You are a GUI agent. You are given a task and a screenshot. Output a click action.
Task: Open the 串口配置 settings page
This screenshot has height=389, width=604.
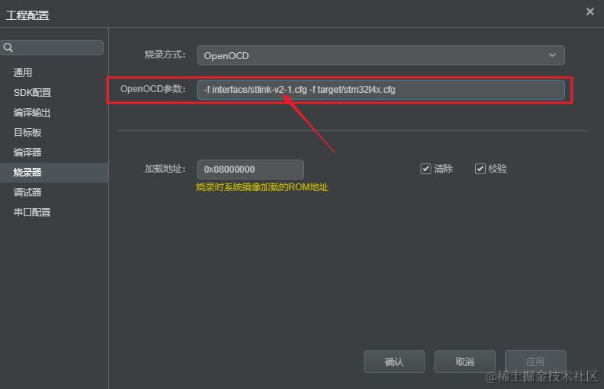tap(32, 213)
